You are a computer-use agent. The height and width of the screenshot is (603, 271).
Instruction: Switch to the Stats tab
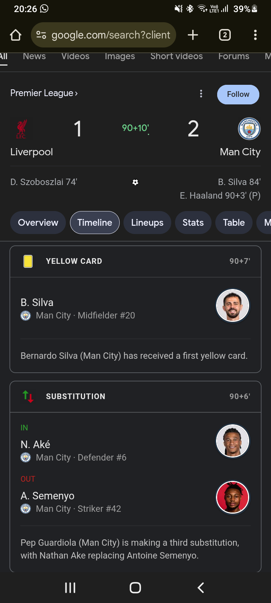click(x=193, y=223)
